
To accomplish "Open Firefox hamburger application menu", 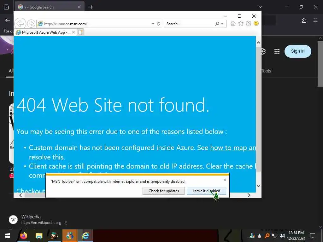I will pyautogui.click(x=315, y=20).
